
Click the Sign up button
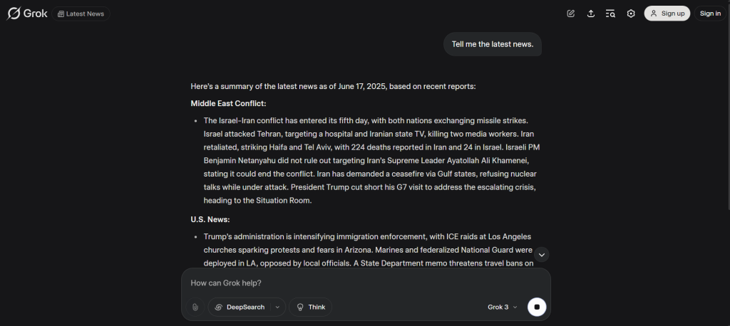pyautogui.click(x=667, y=14)
